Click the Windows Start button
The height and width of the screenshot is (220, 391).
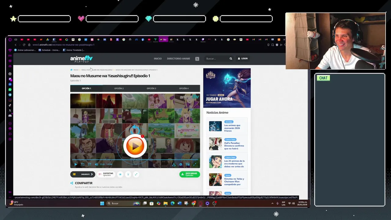coord(102,204)
